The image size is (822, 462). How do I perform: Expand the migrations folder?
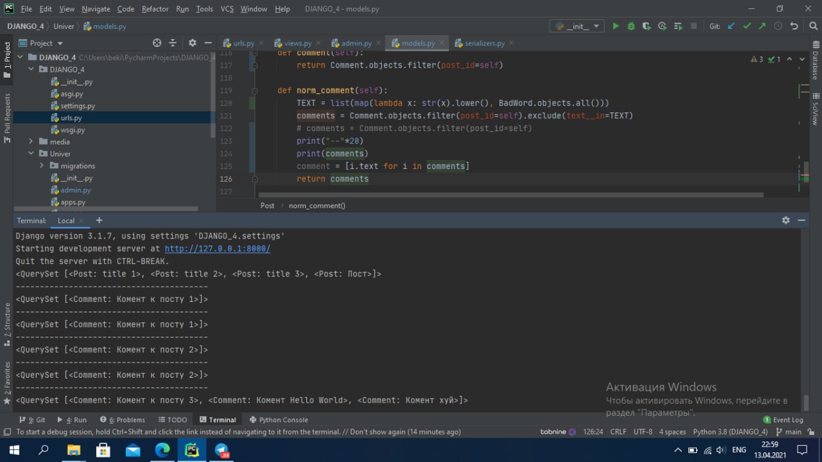42,166
